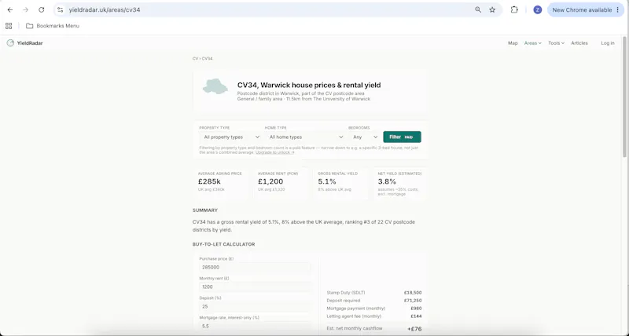Expand the Areas nav dropdown

tap(532, 43)
